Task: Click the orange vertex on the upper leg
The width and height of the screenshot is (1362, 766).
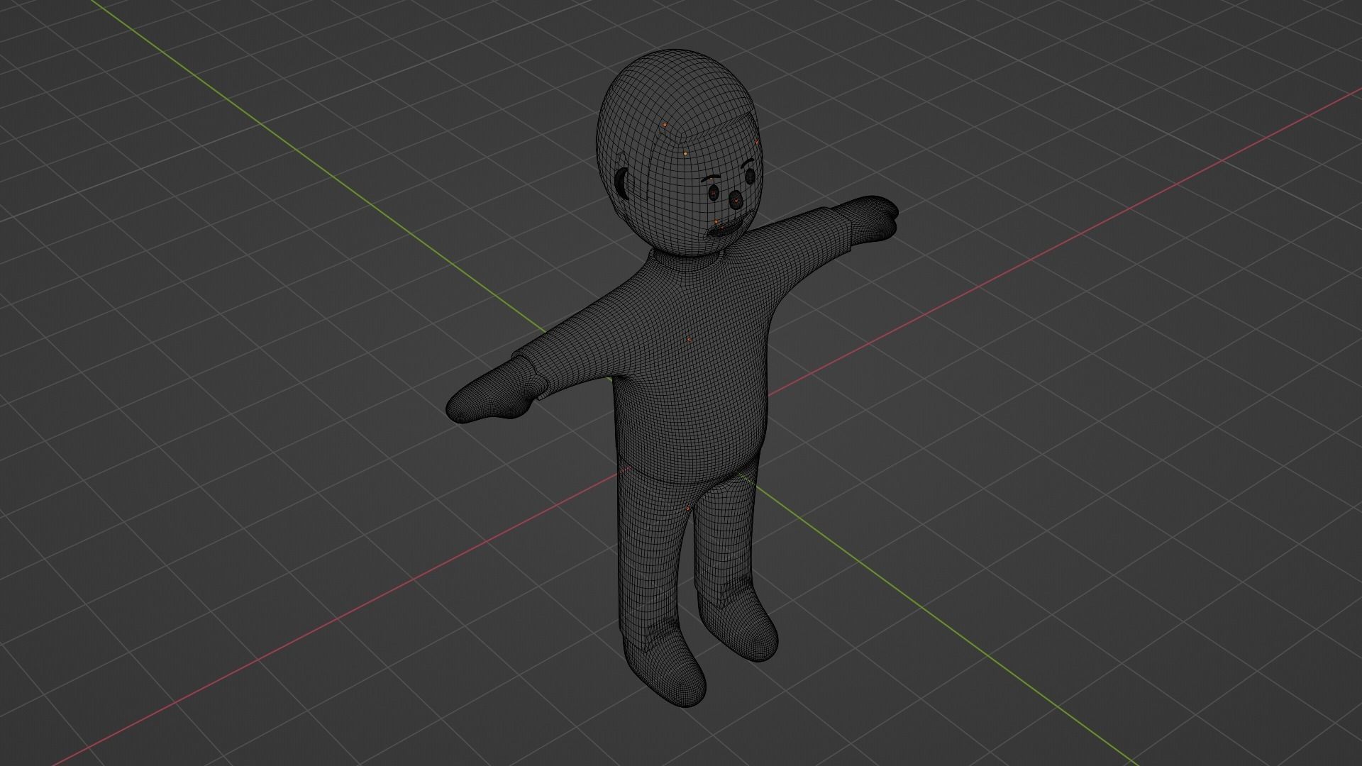Action: tap(690, 509)
